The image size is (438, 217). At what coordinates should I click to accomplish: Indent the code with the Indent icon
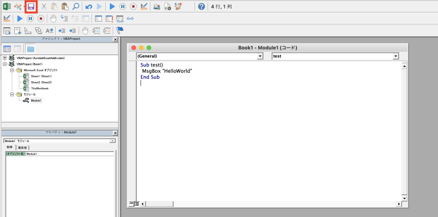click(x=62, y=31)
